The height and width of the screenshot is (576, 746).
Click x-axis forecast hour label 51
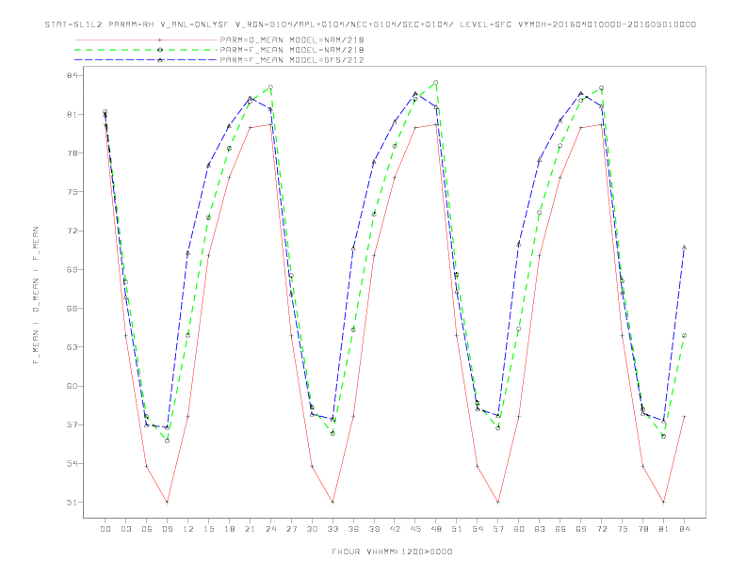(457, 529)
